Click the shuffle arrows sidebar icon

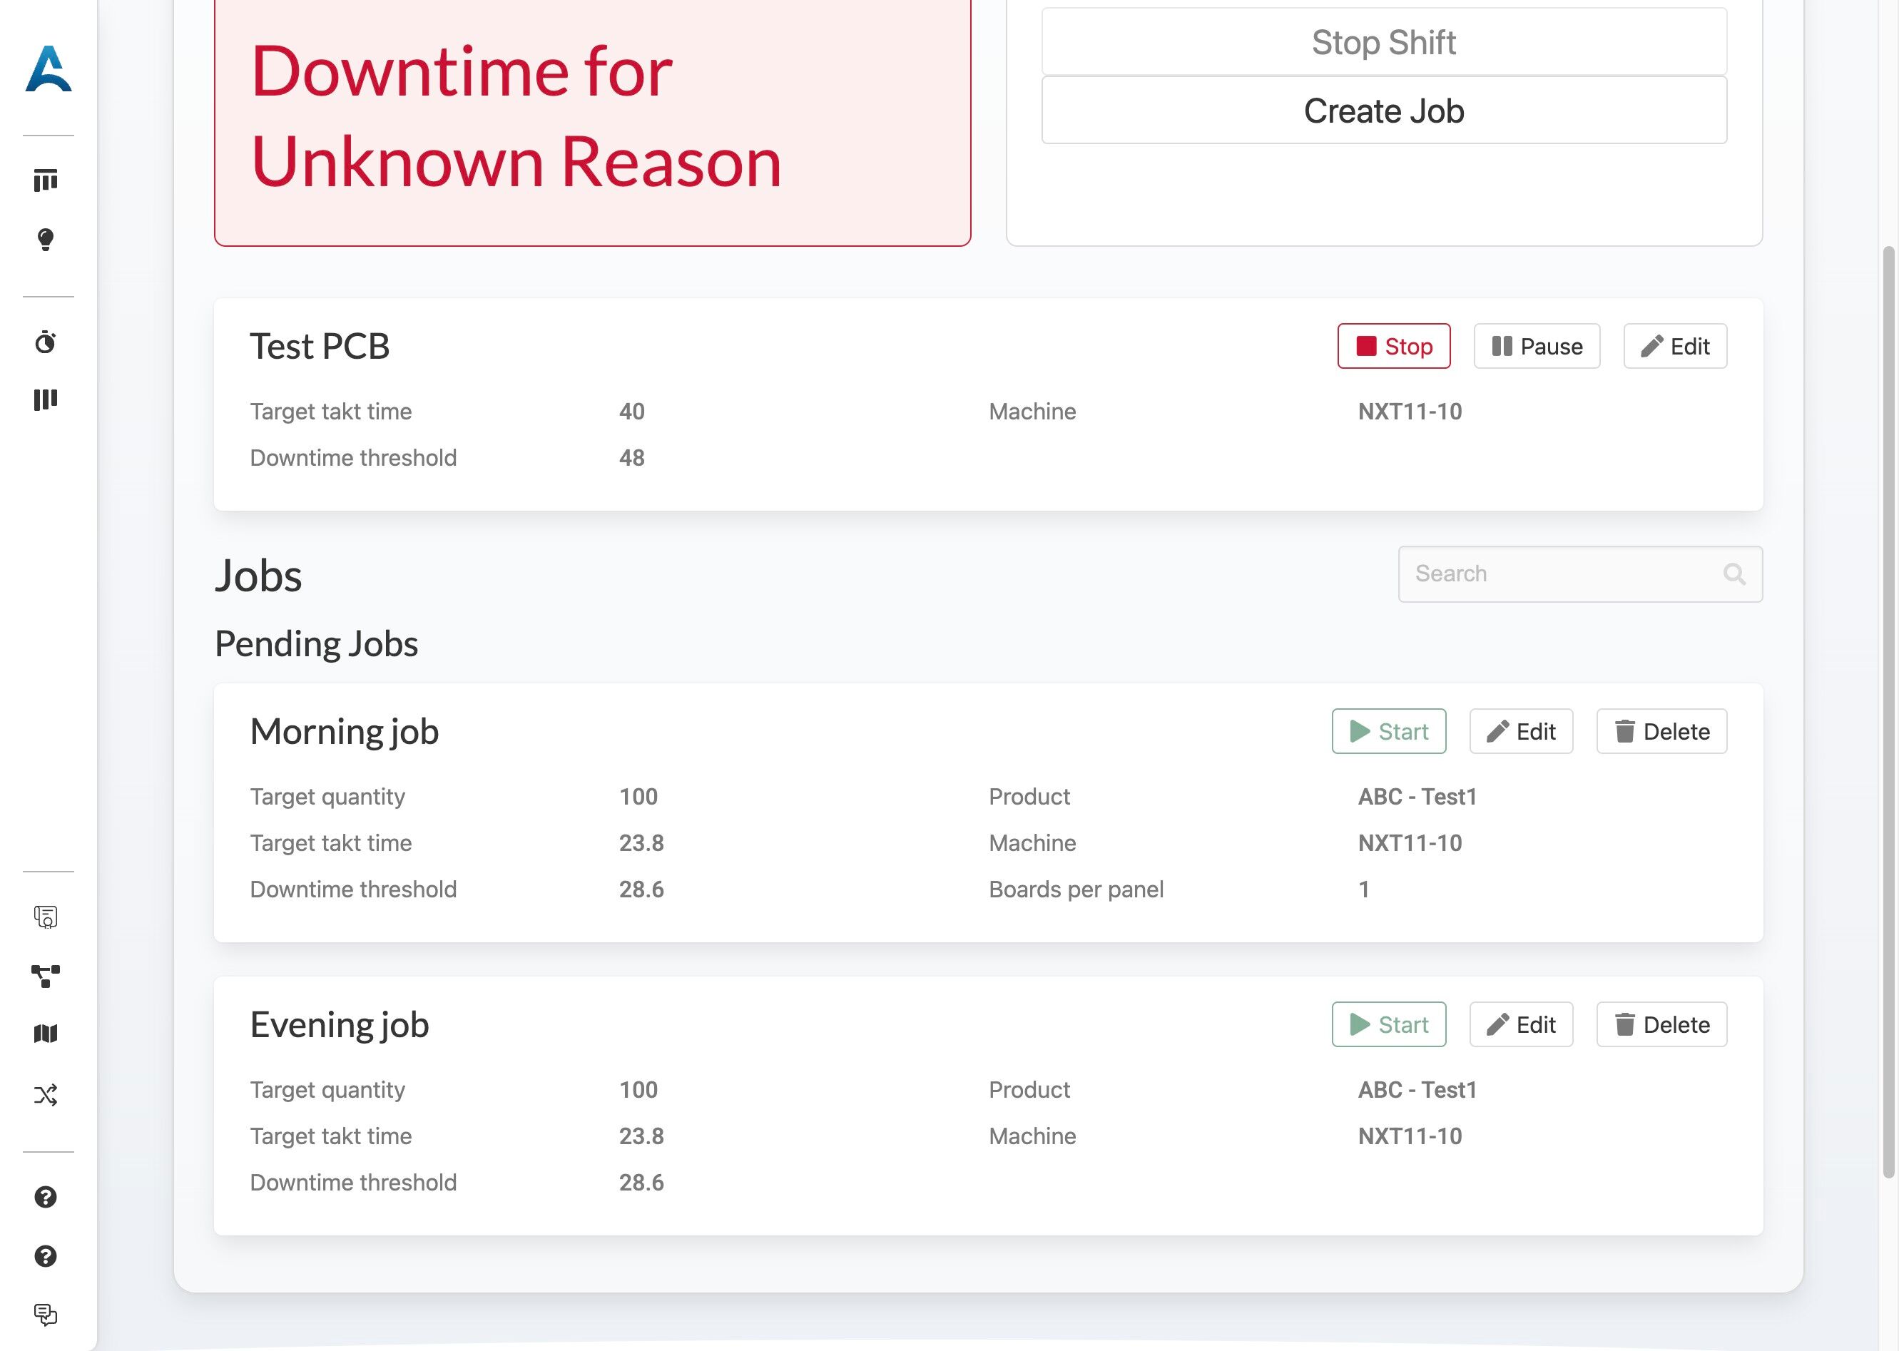point(46,1095)
